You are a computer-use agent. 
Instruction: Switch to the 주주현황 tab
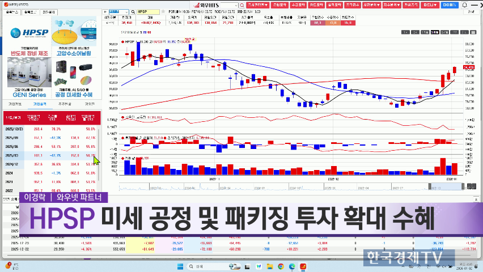65,104
